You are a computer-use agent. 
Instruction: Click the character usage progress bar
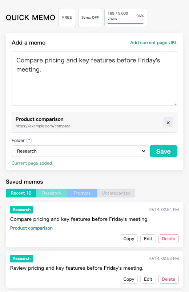pos(125,23)
